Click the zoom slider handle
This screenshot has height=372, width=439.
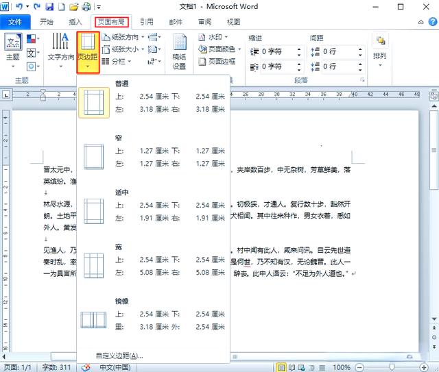pos(392,367)
